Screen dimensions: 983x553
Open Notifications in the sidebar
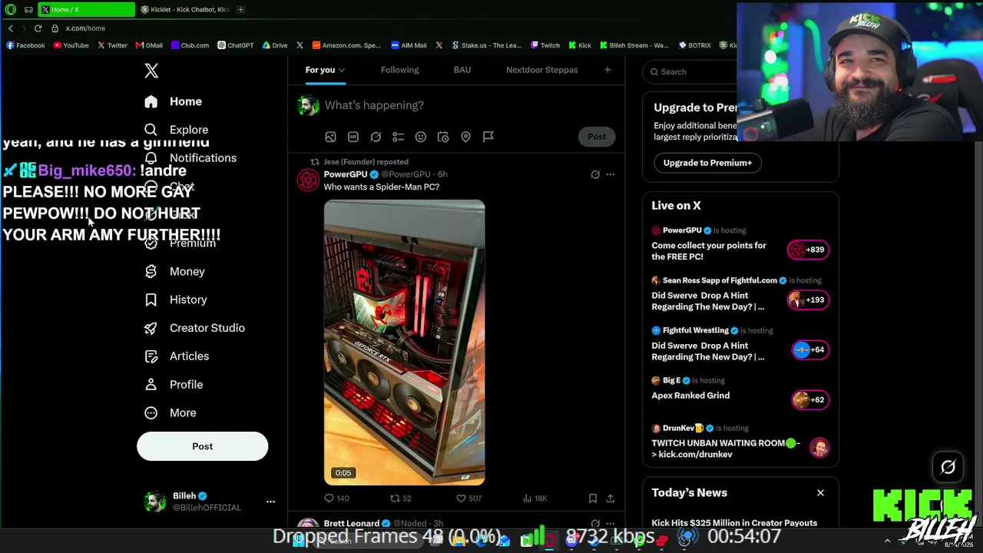(190, 158)
